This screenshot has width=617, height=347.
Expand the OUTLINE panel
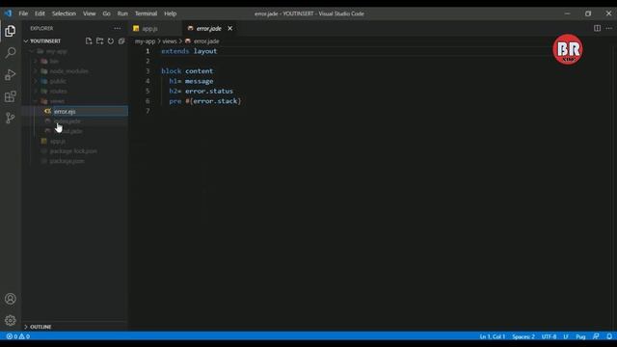click(40, 327)
